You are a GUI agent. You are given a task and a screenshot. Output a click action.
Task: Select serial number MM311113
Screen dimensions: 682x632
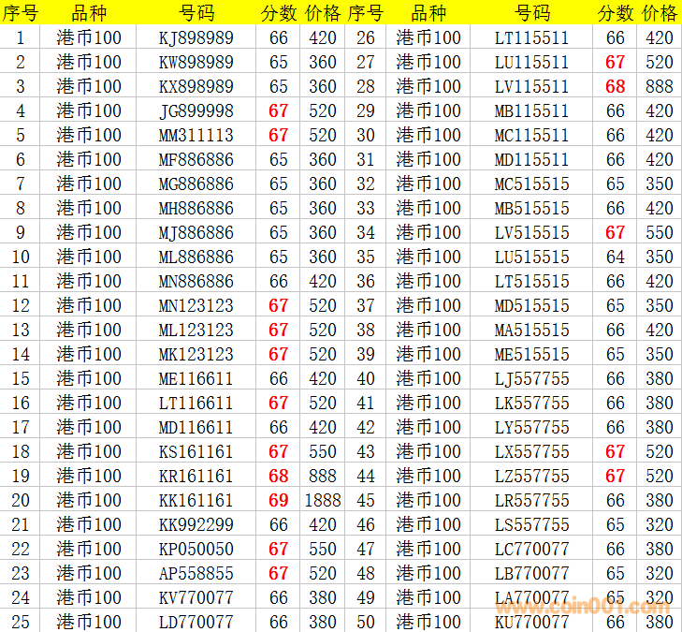[x=196, y=136]
